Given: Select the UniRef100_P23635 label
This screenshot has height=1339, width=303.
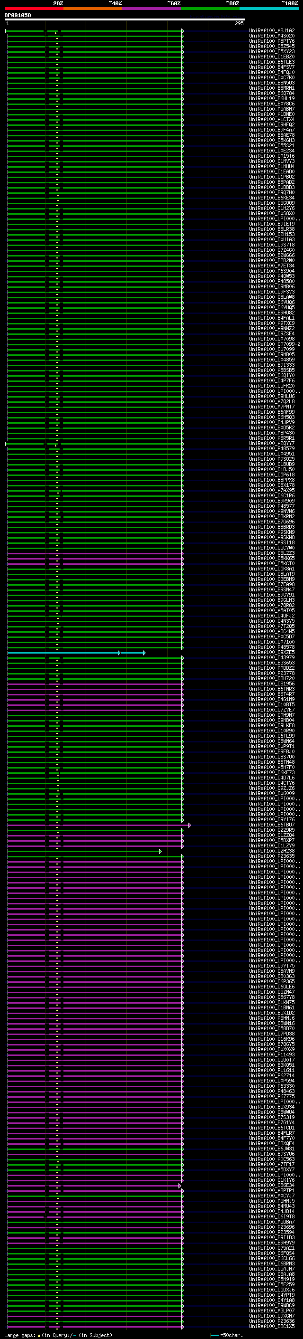Looking at the screenshot, I should [272, 856].
